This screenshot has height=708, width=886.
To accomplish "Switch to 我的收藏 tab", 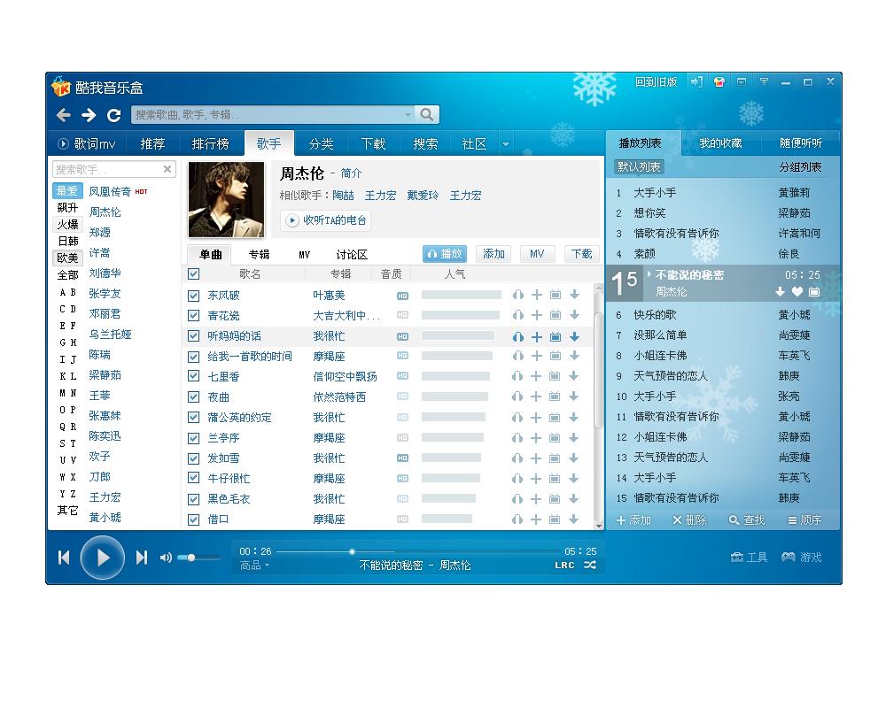I will click(x=720, y=142).
